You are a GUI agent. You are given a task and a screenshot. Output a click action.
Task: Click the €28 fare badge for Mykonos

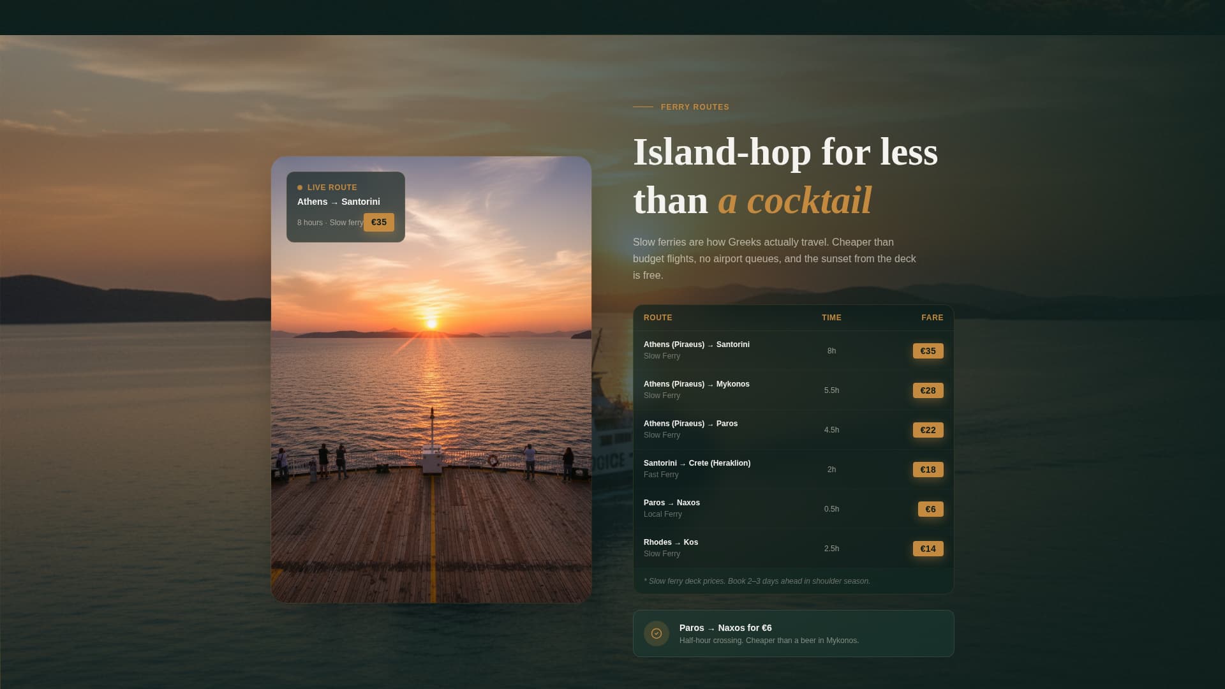point(928,390)
